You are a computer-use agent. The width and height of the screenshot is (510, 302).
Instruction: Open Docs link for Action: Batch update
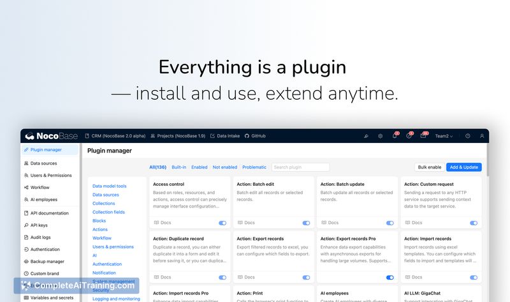click(x=330, y=222)
